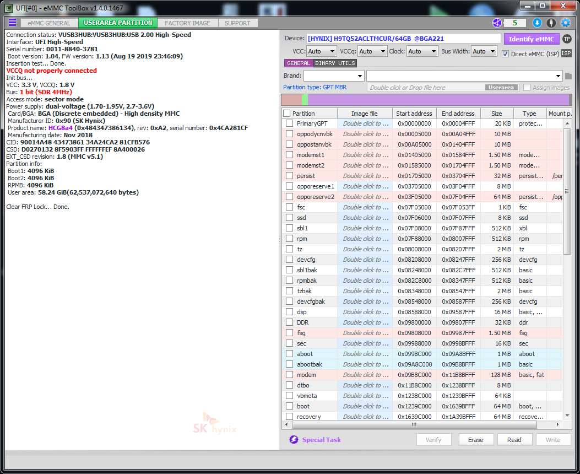
Task: Switch to the eMMC GENERAL tab
Action: click(x=49, y=23)
